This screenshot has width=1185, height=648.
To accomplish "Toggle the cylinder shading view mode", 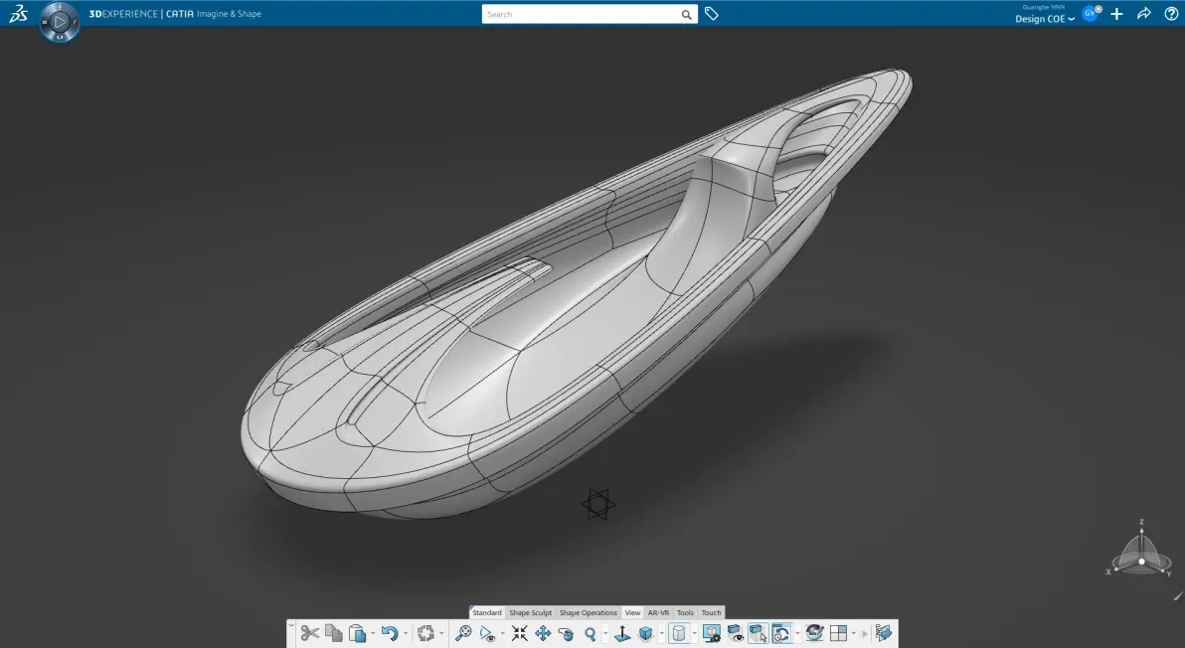I will (x=679, y=633).
